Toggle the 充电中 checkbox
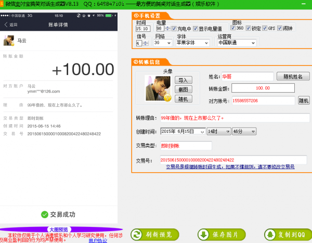This screenshot has width=312, height=243. pos(174,29)
